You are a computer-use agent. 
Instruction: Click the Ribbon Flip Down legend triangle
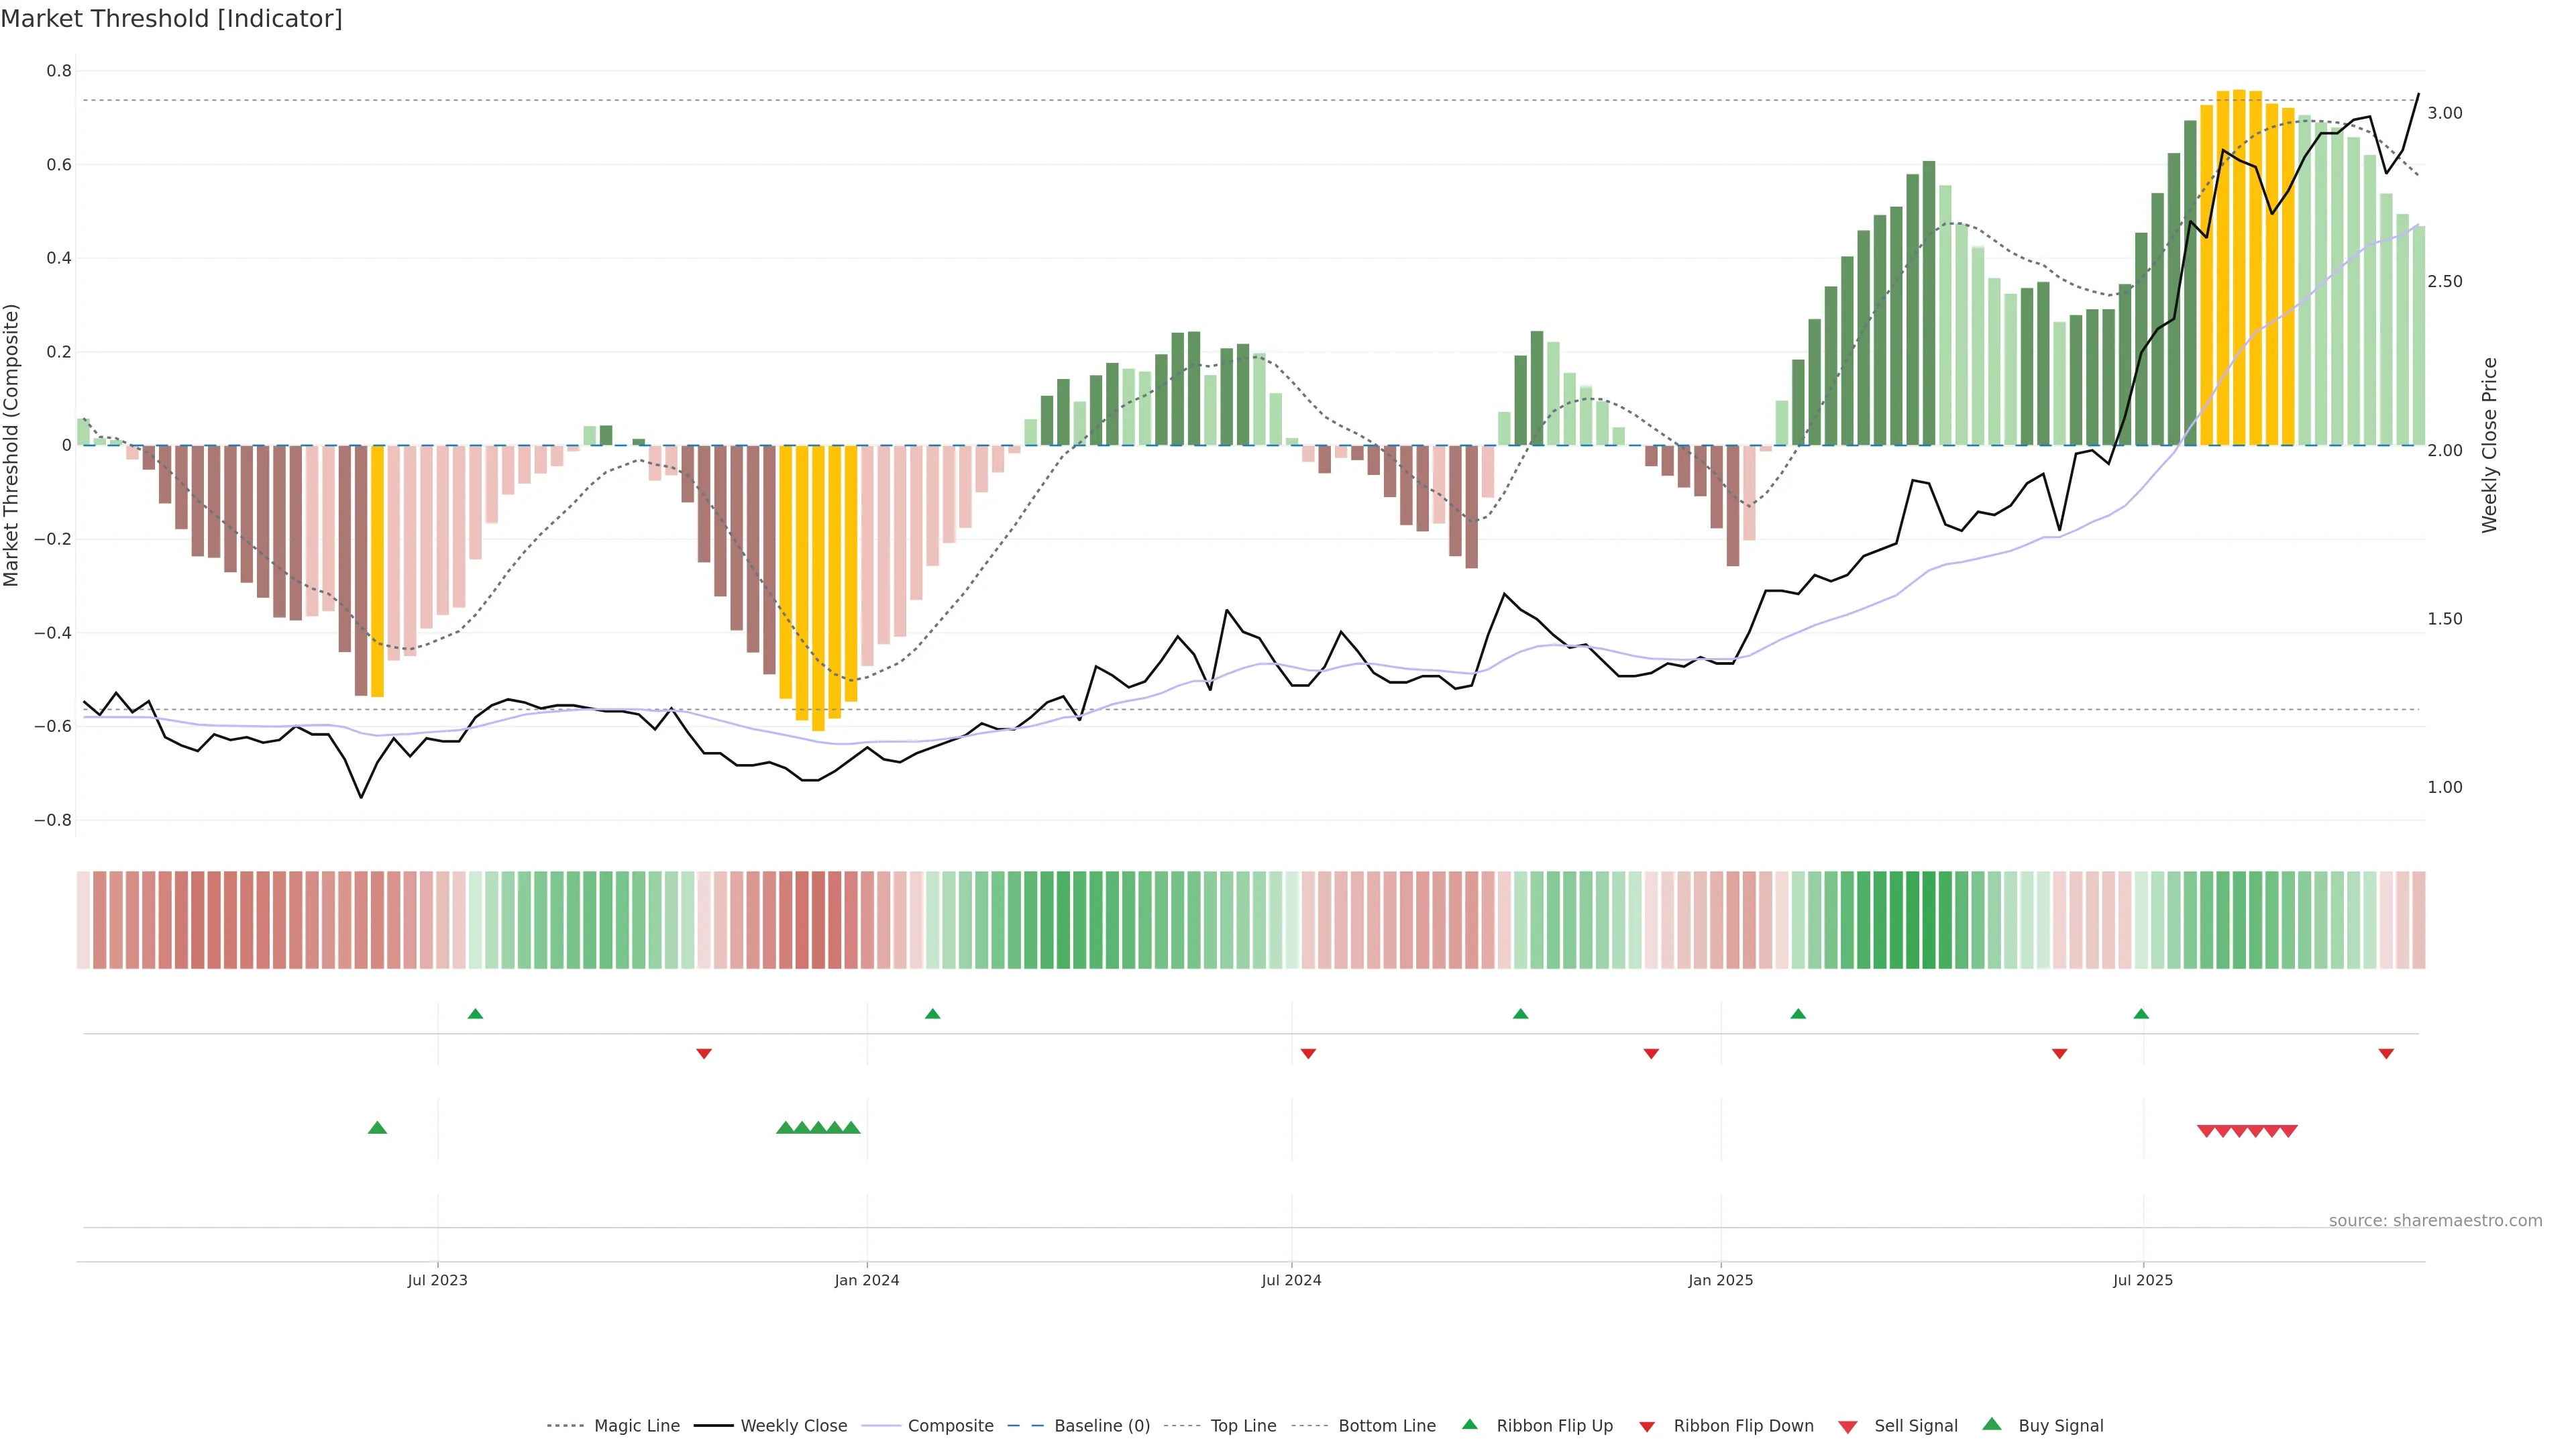[x=1647, y=1427]
